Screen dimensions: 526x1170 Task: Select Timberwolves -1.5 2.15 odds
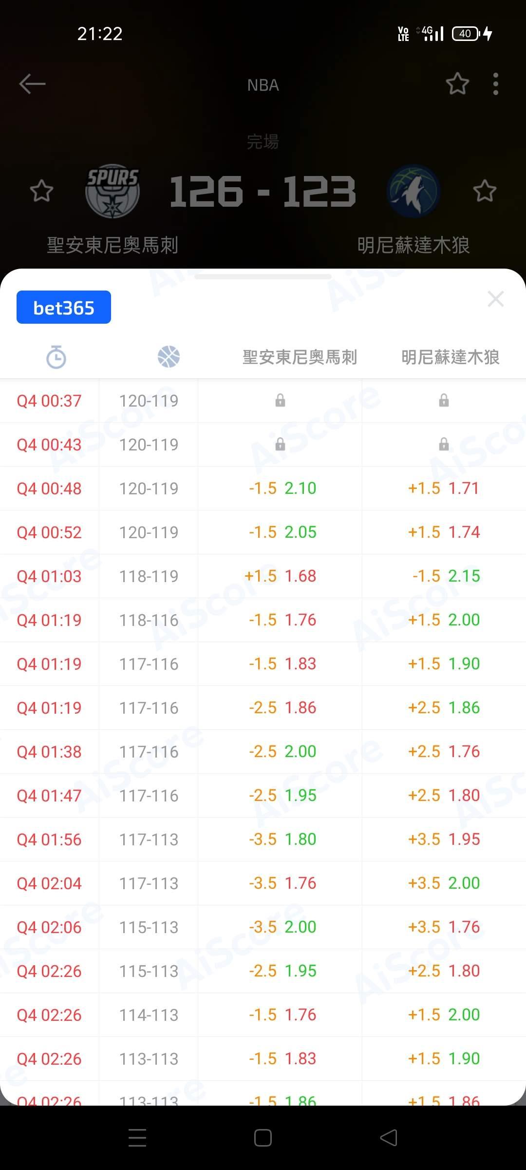[x=446, y=576]
